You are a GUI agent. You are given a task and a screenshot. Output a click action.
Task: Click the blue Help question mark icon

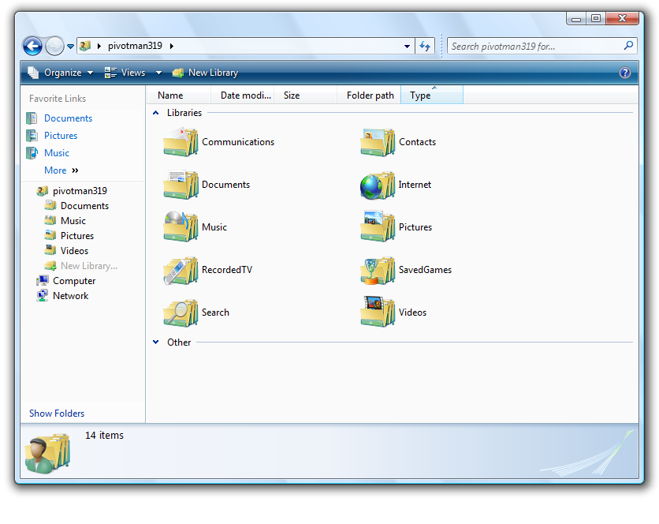(625, 73)
